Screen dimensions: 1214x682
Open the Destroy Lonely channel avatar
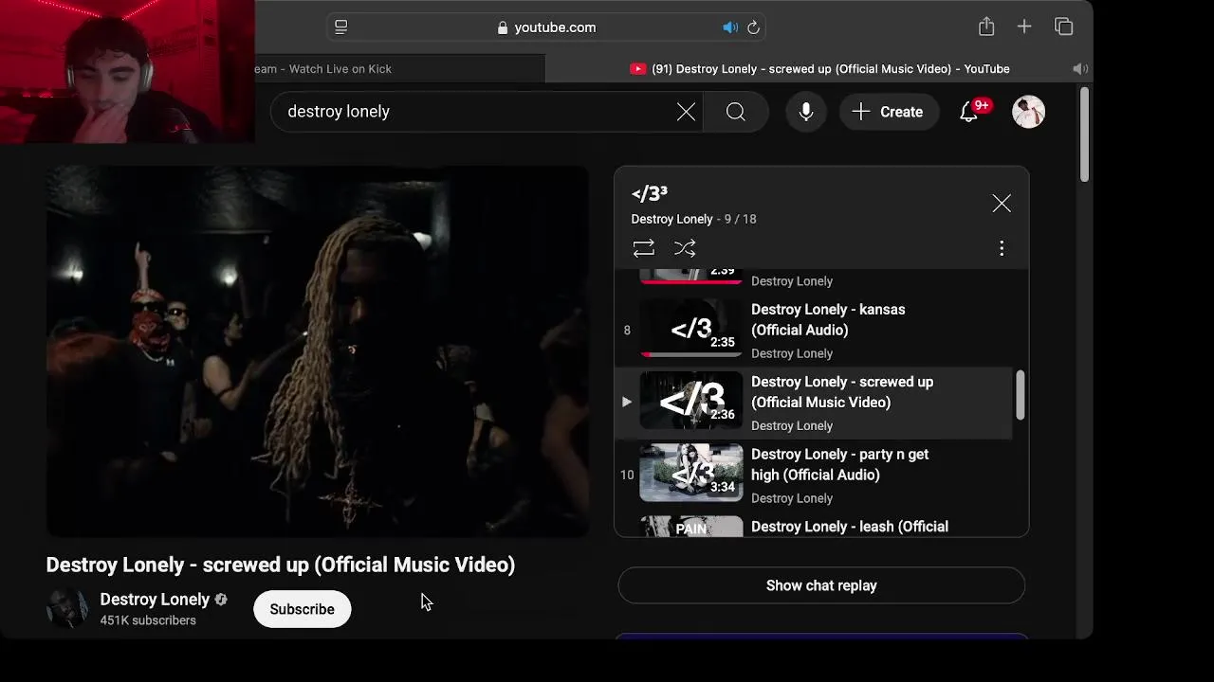(66, 608)
